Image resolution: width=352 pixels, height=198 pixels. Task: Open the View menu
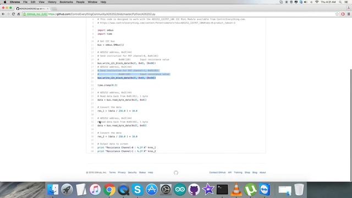42,2
